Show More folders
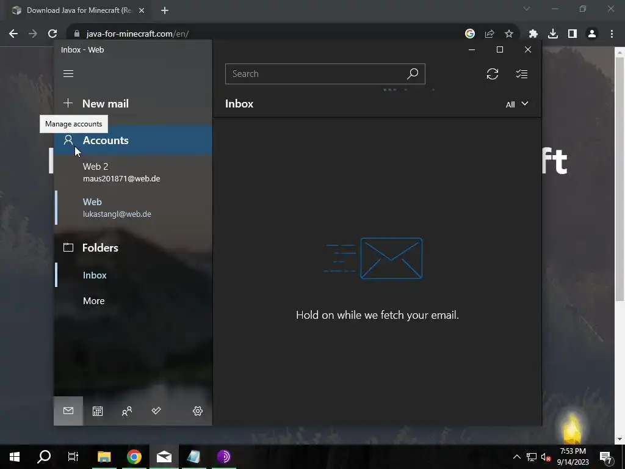Image resolution: width=625 pixels, height=469 pixels. click(133, 300)
